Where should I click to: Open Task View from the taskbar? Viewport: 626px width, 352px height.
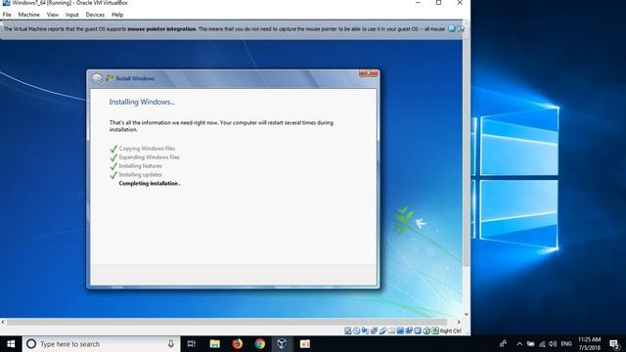click(x=192, y=343)
